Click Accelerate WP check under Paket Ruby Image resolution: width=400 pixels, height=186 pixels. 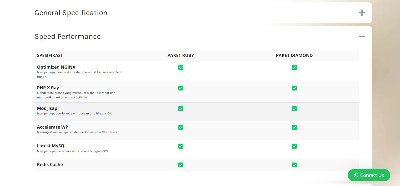(181, 127)
